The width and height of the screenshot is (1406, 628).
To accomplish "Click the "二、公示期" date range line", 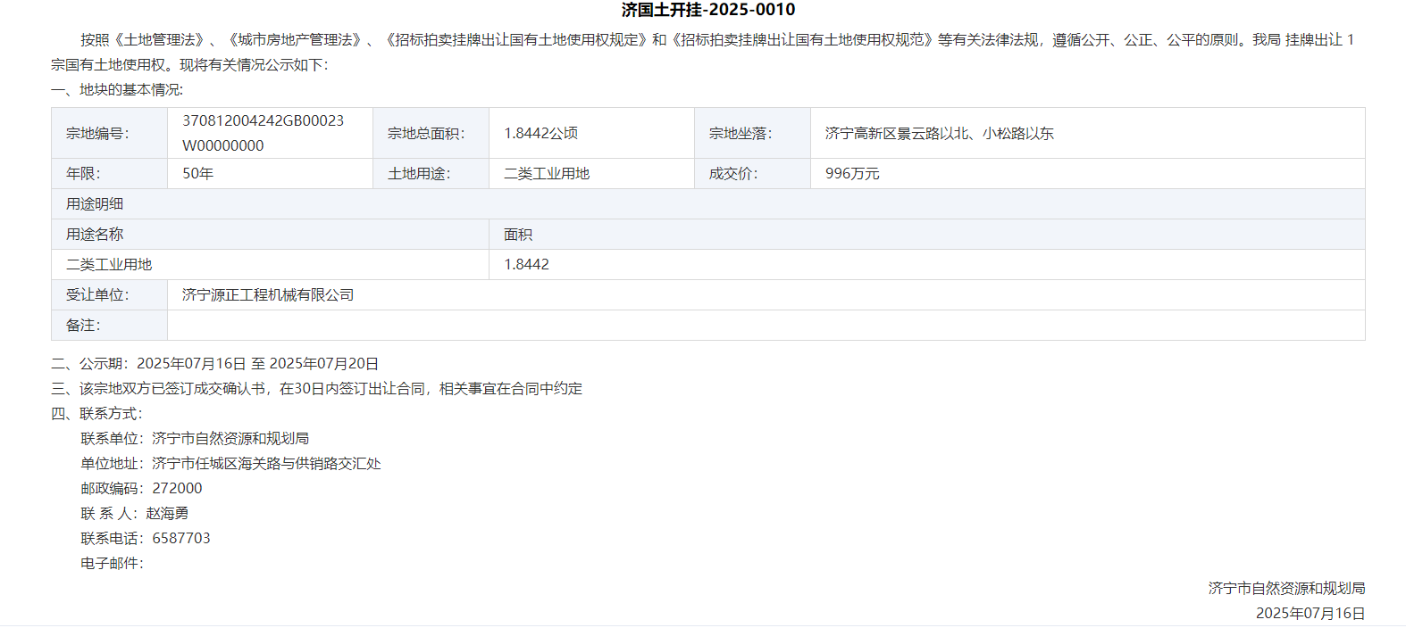I will pyautogui.click(x=215, y=364).
